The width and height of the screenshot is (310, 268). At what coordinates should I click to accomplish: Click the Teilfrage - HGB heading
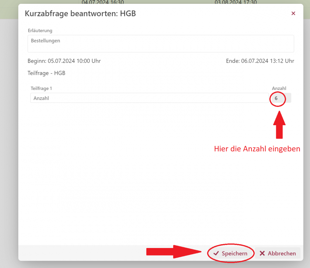pos(46,73)
